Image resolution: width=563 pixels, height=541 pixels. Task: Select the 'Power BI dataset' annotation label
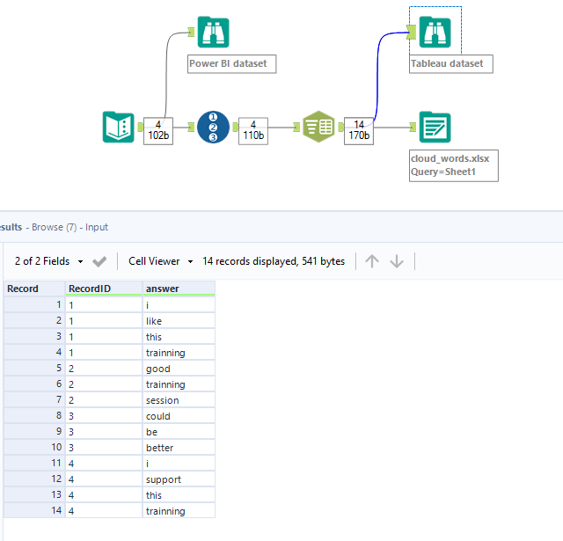(x=232, y=63)
